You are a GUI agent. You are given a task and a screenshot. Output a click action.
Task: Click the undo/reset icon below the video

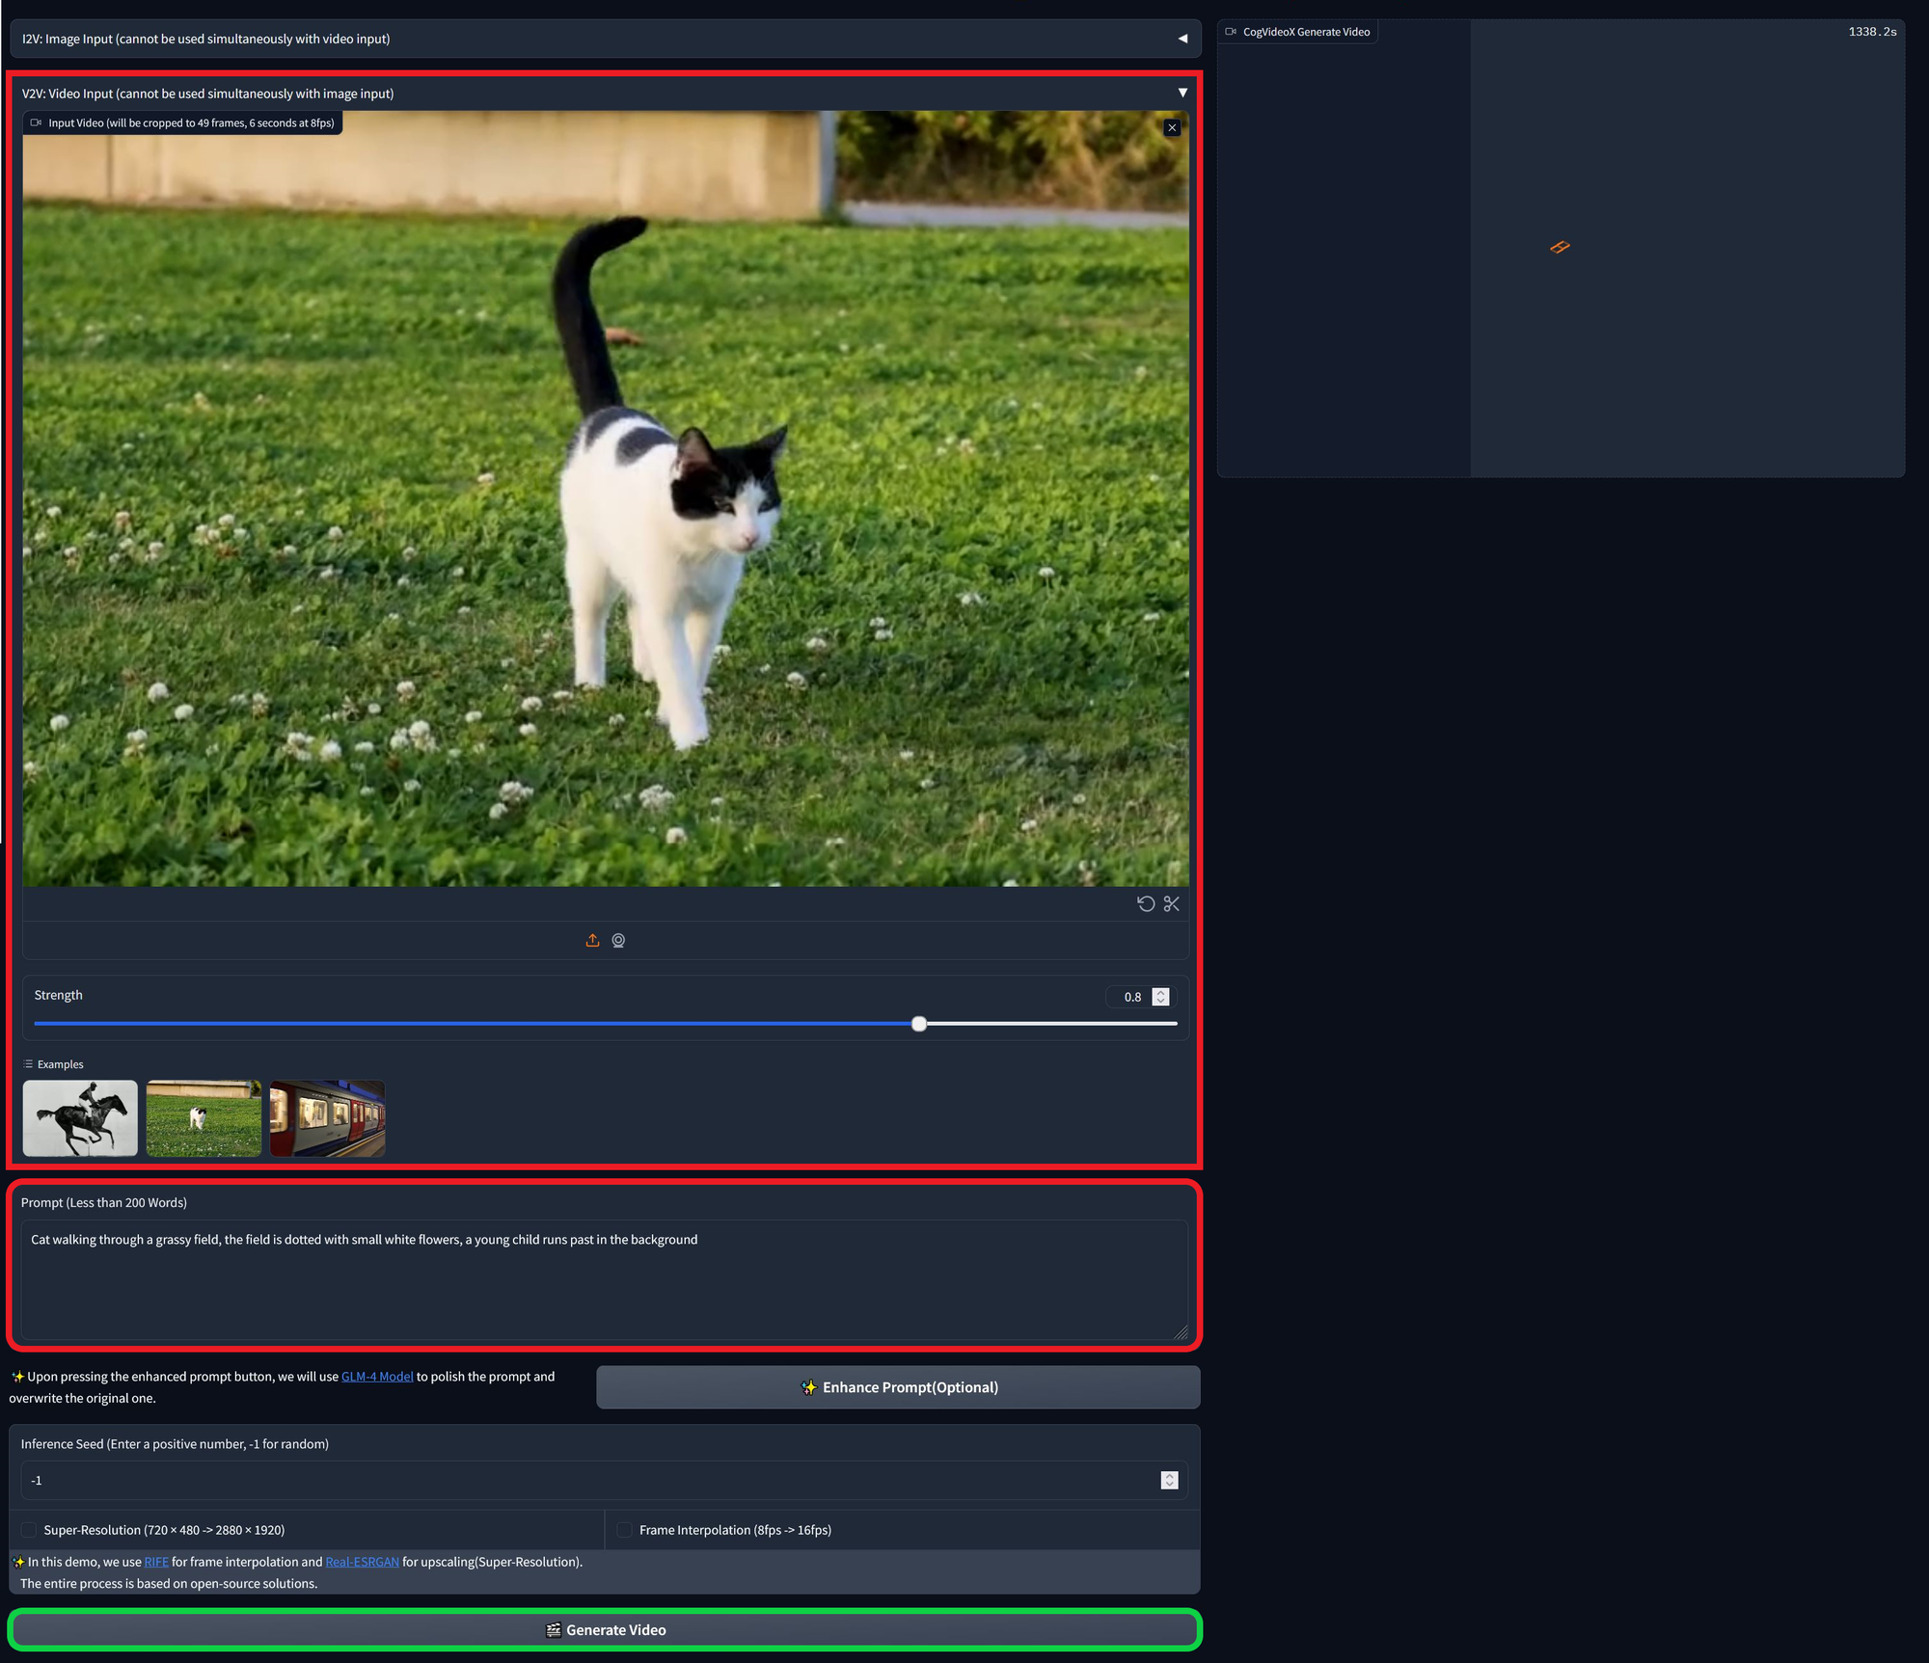coord(1145,903)
